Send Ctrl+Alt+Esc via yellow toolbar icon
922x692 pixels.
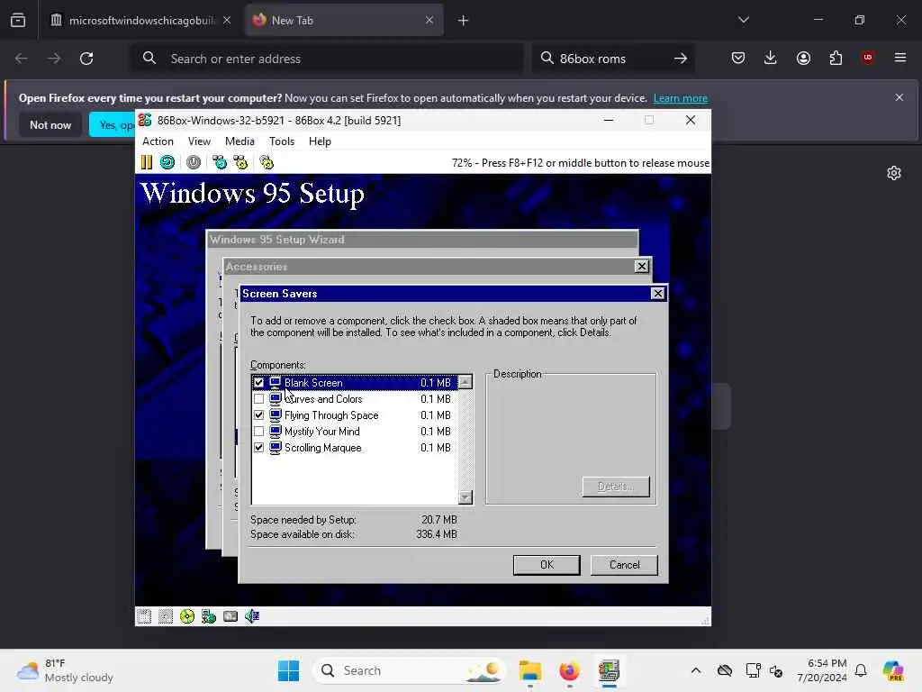(x=240, y=162)
